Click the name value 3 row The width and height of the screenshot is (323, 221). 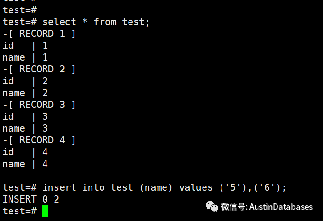tap(25, 128)
